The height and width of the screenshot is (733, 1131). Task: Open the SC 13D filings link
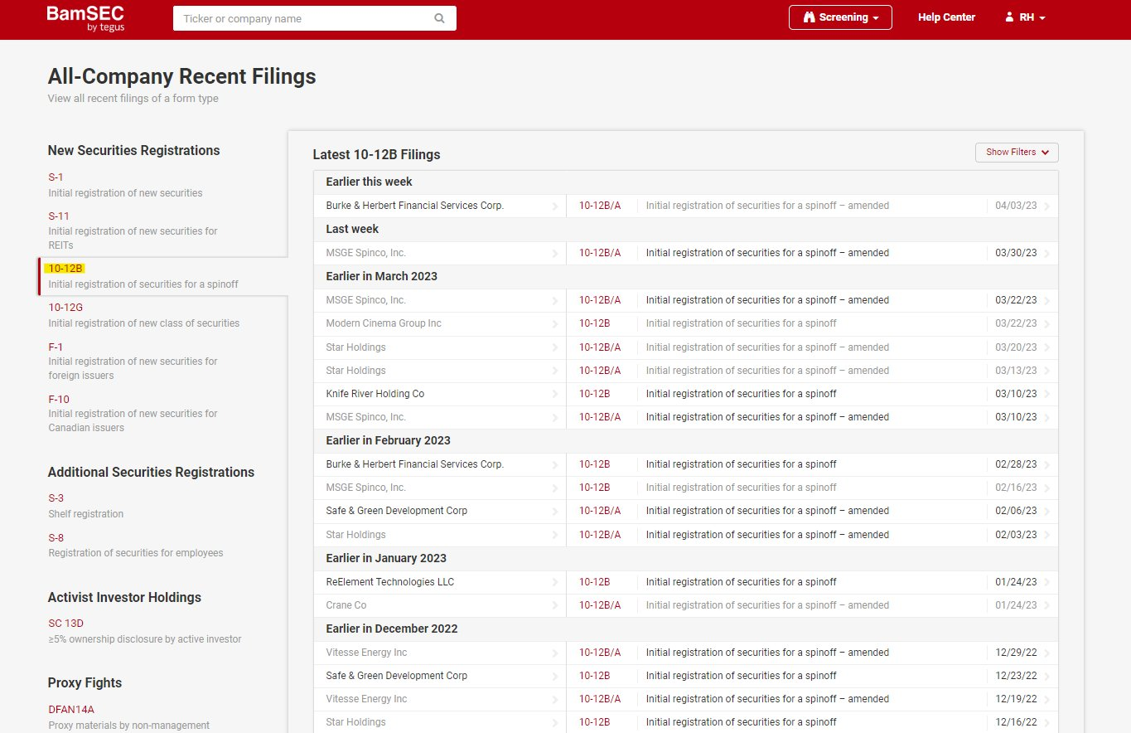click(66, 624)
